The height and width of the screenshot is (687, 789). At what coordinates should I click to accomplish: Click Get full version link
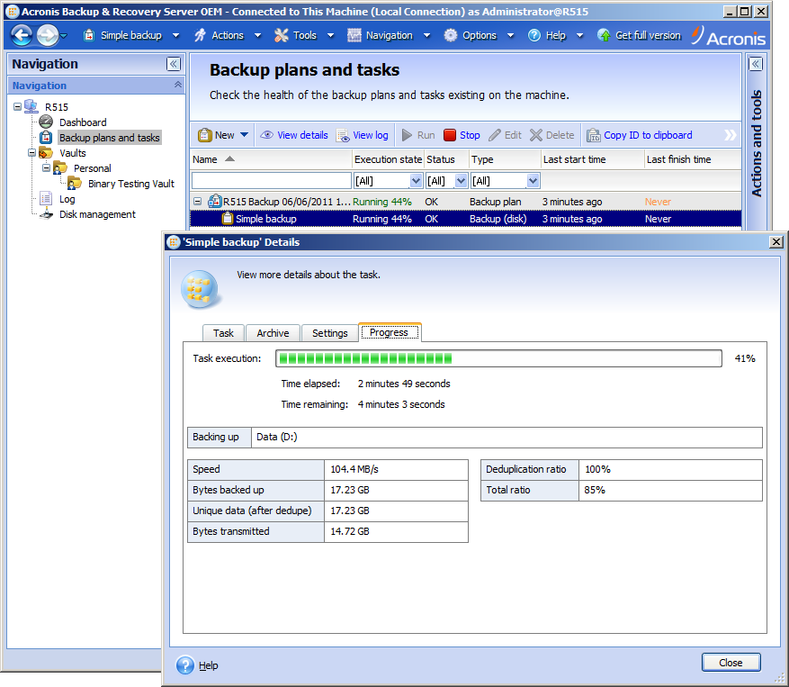(x=648, y=35)
